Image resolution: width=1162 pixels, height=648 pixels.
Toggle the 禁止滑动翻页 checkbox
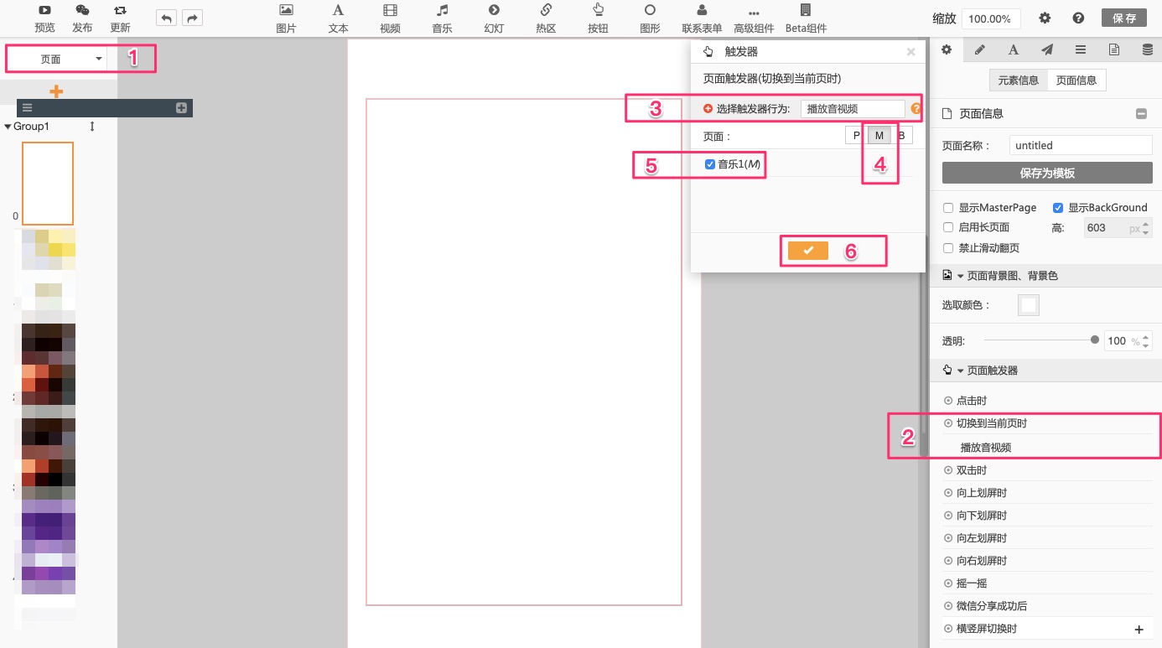tap(948, 248)
